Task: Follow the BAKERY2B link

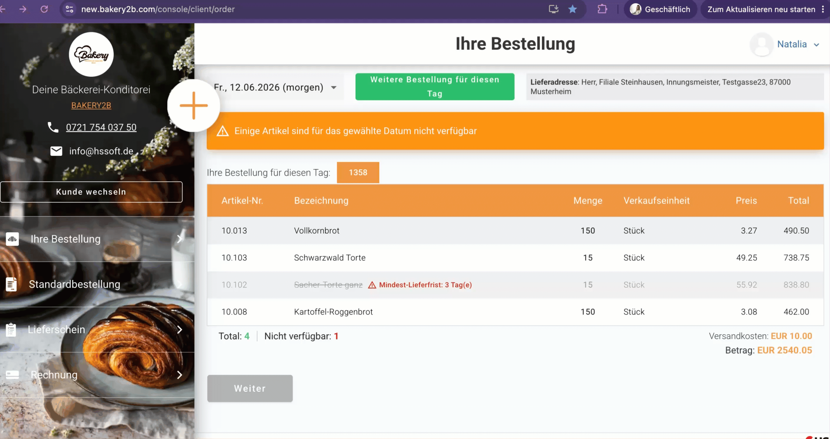Action: 91,105
